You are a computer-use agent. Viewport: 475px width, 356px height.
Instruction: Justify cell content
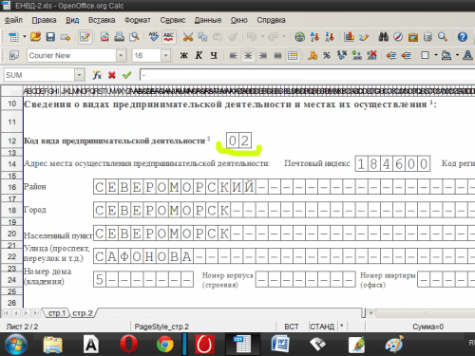[x=277, y=56]
